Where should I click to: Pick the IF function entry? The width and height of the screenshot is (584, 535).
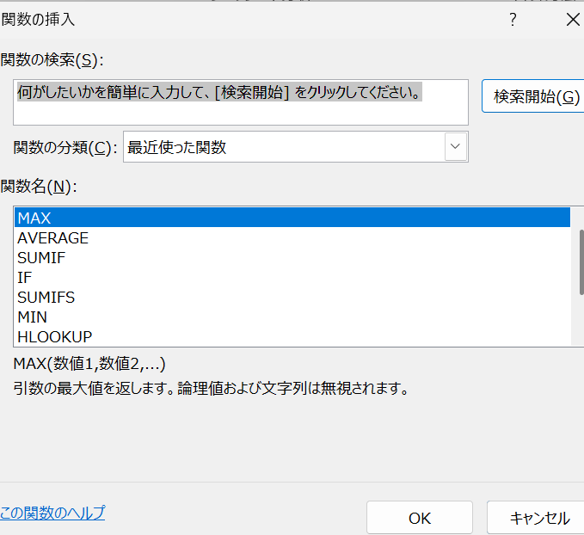[24, 278]
